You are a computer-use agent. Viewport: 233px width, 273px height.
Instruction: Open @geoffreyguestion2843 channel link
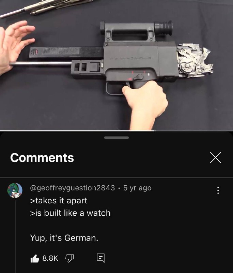point(73,188)
